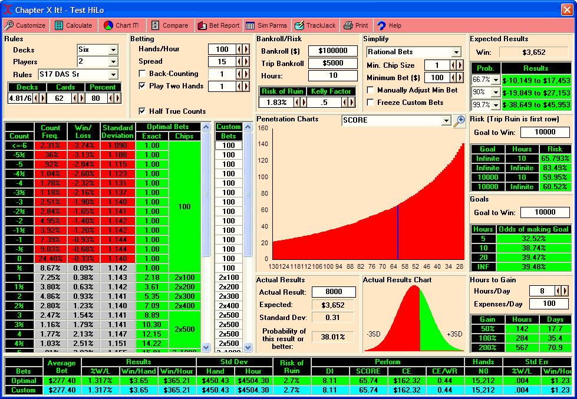
Task: Expand the SCORE penetration chart dropdown
Action: [x=446, y=120]
